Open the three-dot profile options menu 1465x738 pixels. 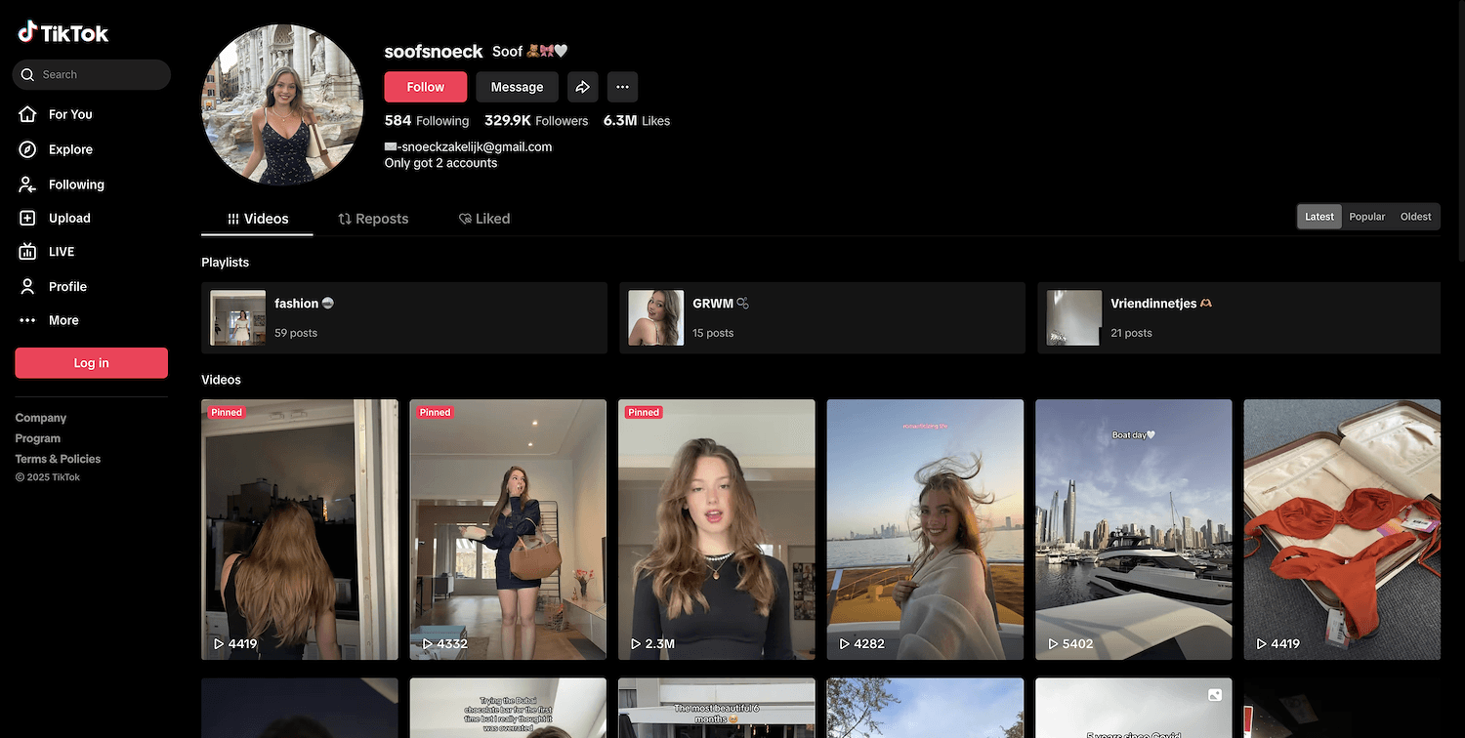click(x=622, y=87)
